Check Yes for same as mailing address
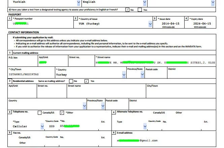 [87, 81]
